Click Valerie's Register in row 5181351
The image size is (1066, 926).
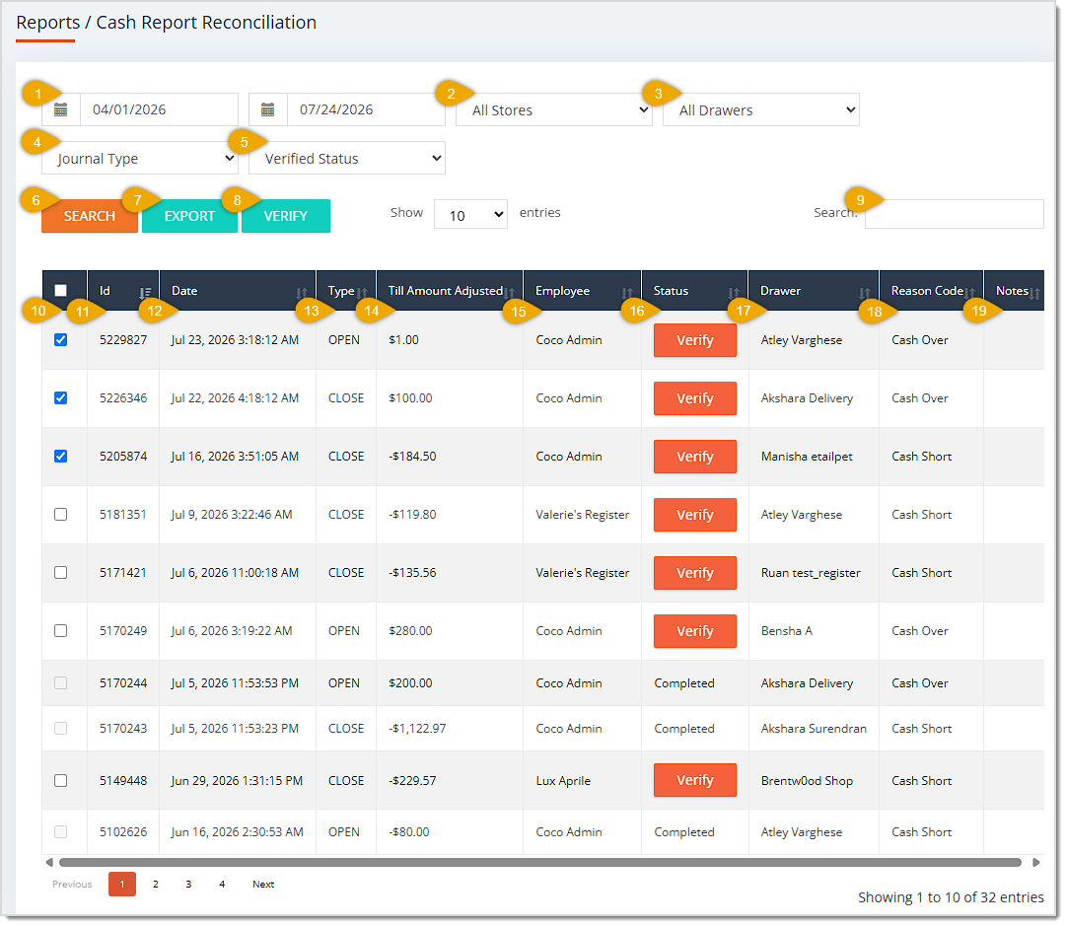tap(583, 515)
